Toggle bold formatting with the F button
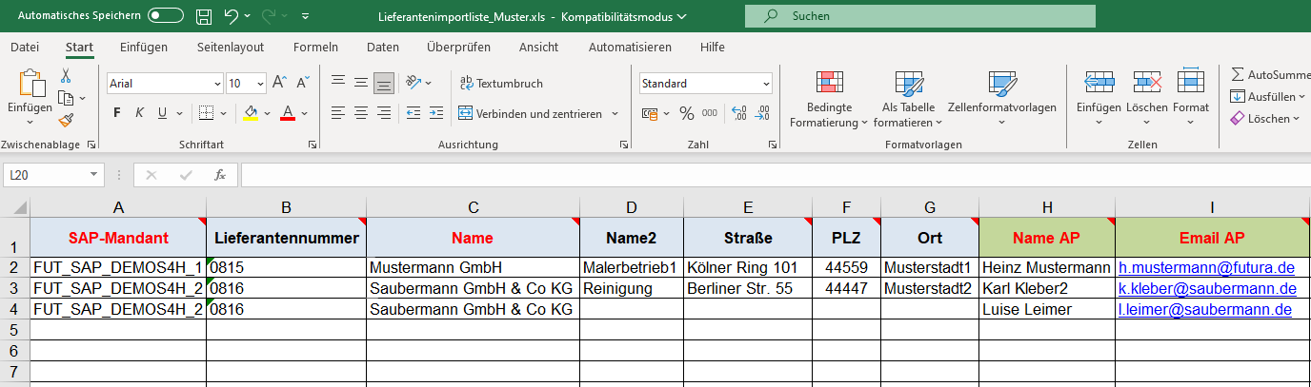This screenshot has width=1311, height=387. pos(117,113)
